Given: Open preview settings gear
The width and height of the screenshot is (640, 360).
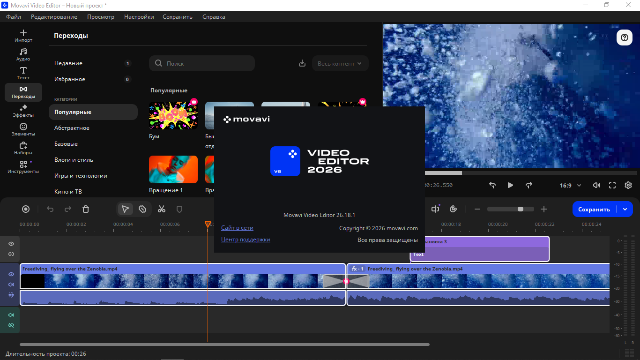Looking at the screenshot, I should (x=628, y=185).
